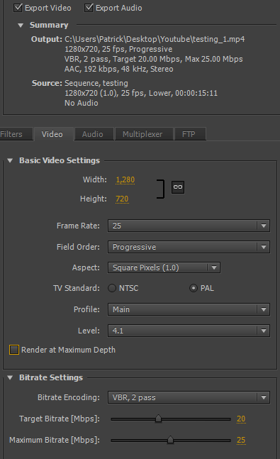
Task: Toggle the width-height link constrain icon
Action: [x=178, y=187]
